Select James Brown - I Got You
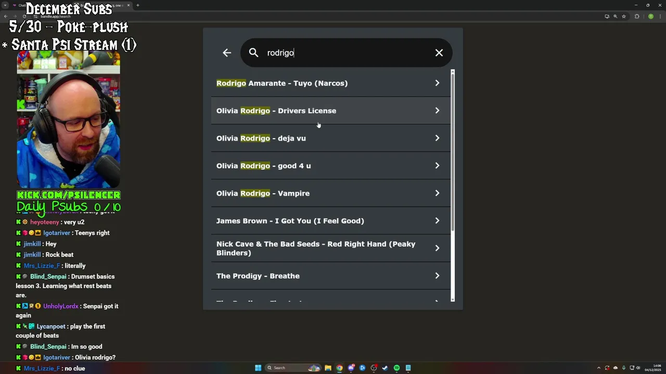This screenshot has width=666, height=374. click(330, 221)
